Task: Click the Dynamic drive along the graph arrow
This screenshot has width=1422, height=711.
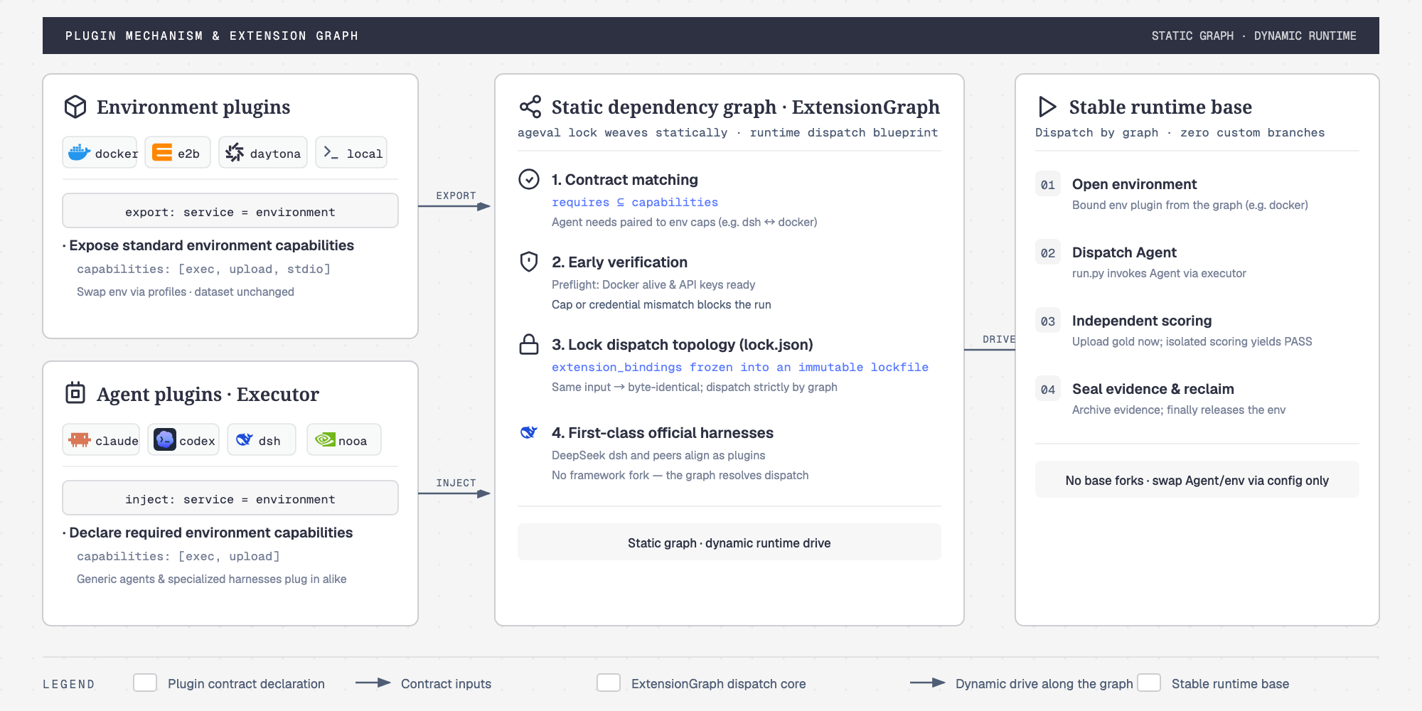Action: (x=928, y=683)
